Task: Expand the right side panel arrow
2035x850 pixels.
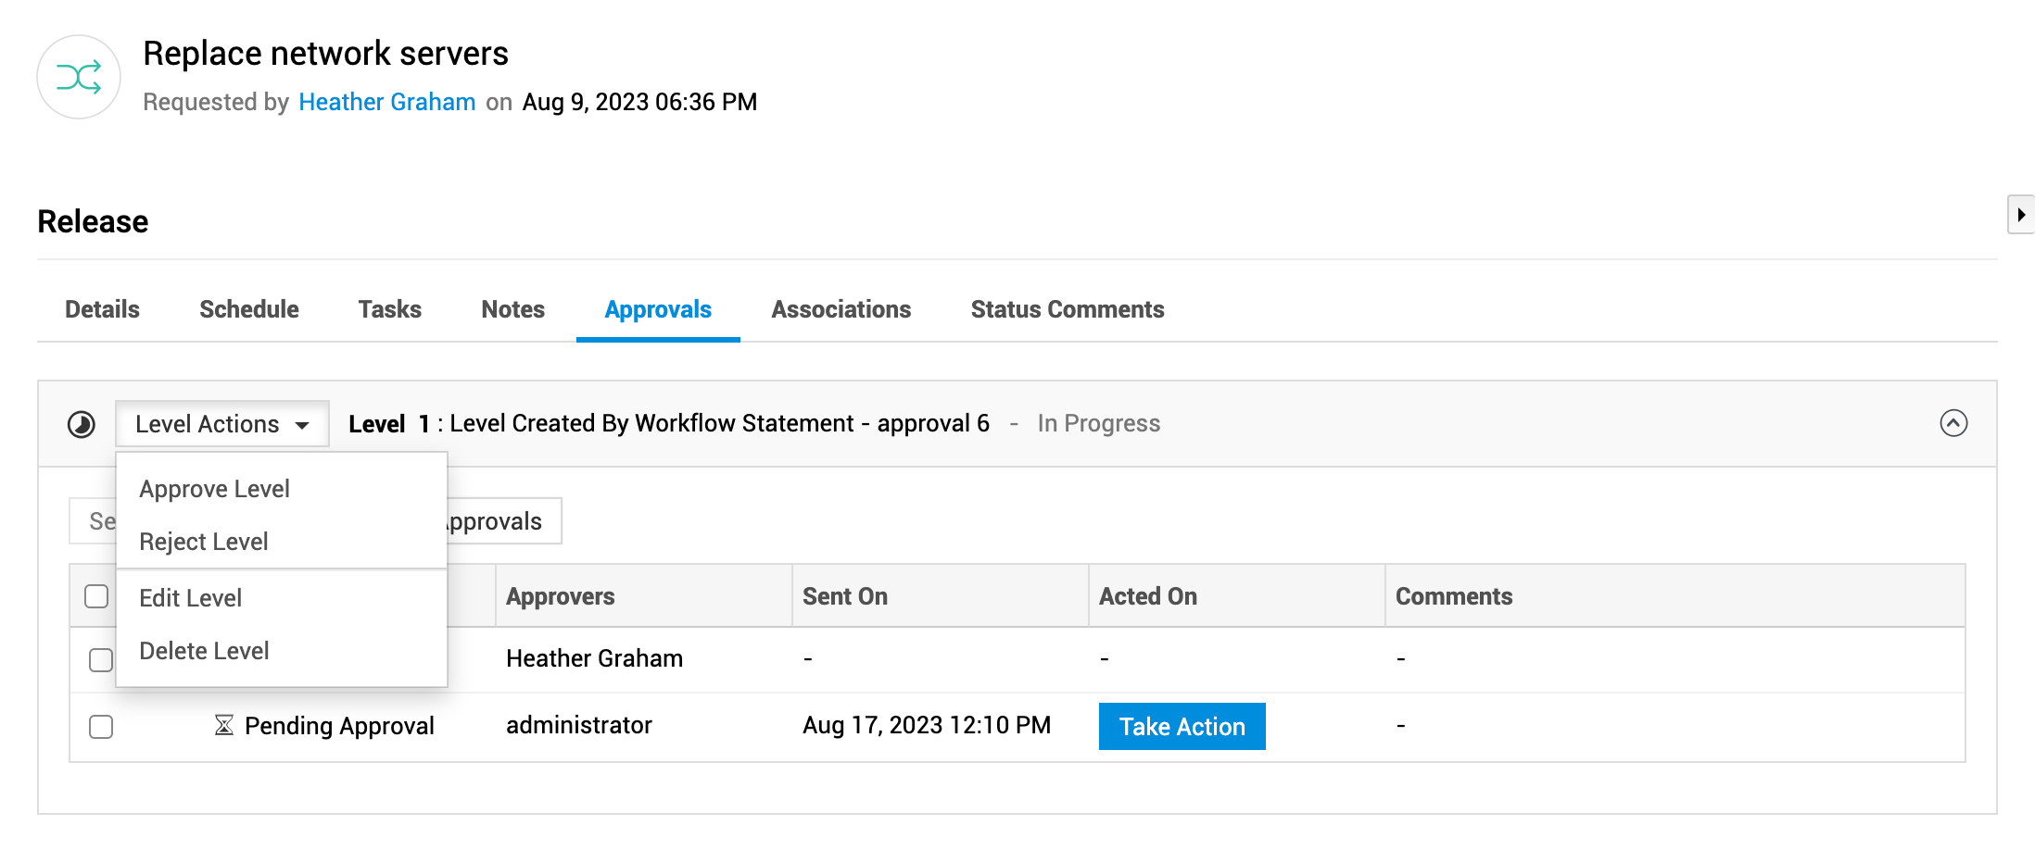Action: pyautogui.click(x=2020, y=215)
